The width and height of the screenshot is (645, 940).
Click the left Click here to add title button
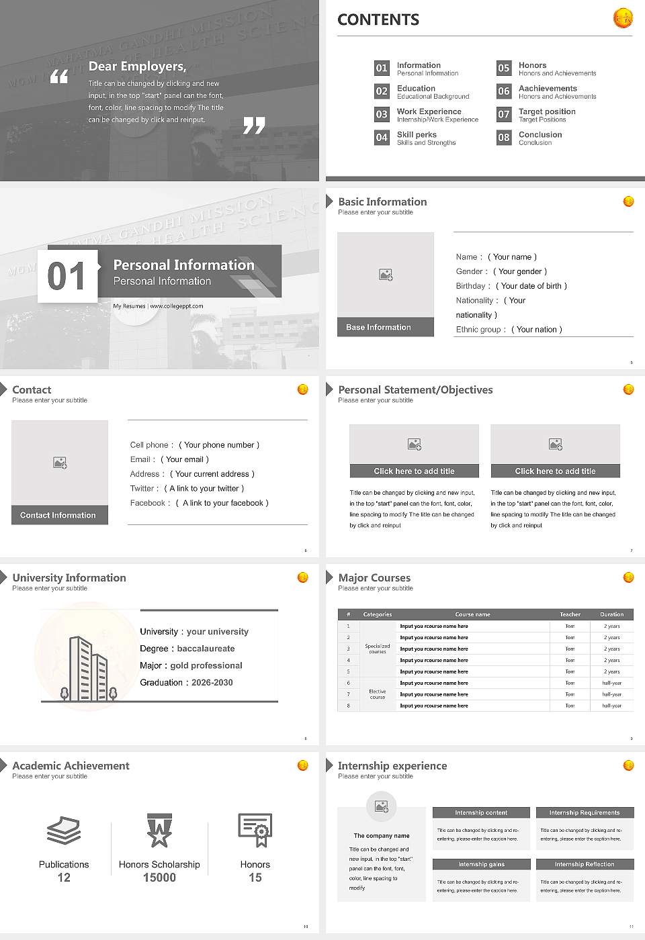[x=414, y=471]
